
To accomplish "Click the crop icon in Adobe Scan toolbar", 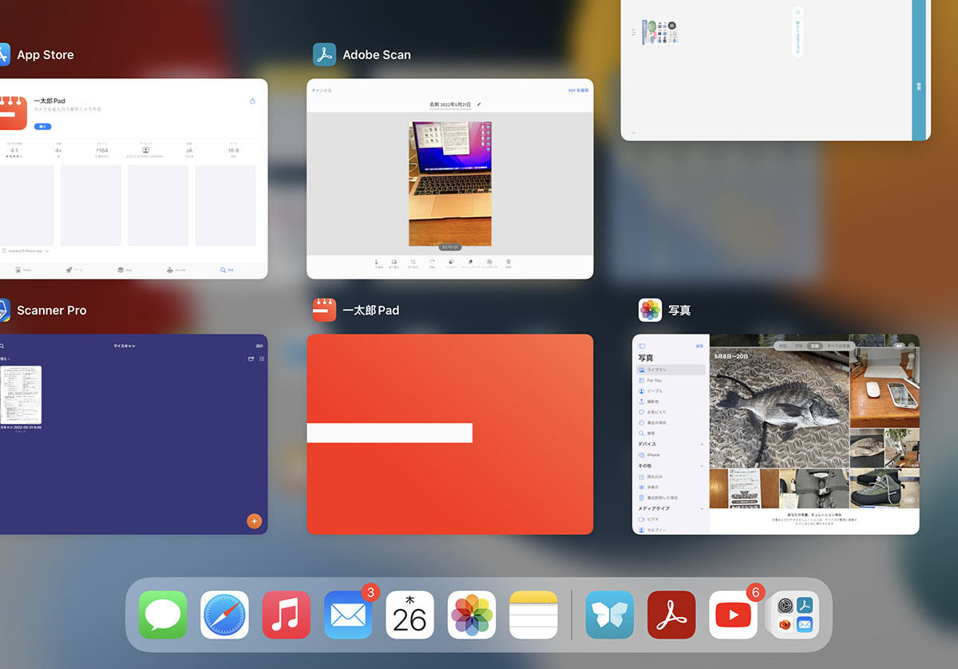I will click(x=413, y=263).
